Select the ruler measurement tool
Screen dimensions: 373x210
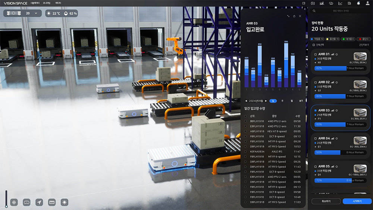(x=52, y=202)
